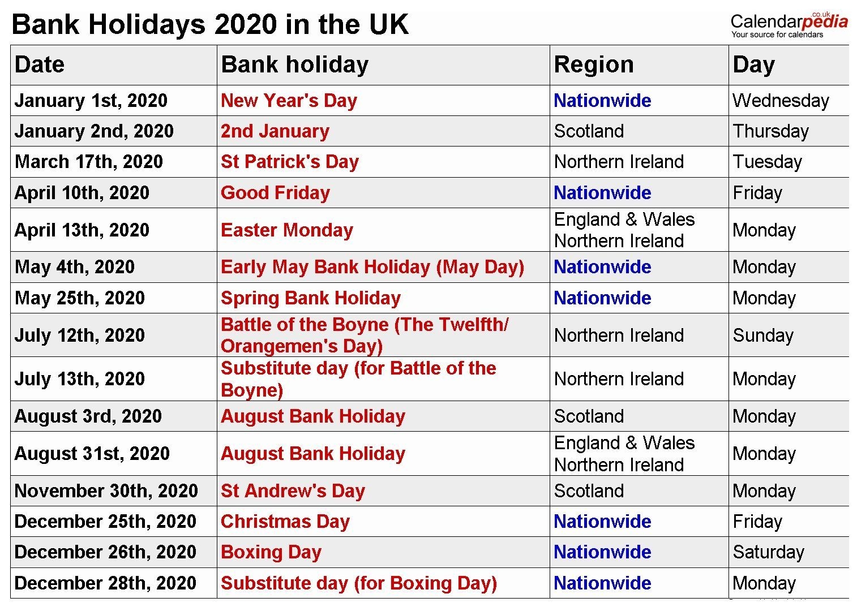Select the Region column header
This screenshot has width=857, height=611.
point(594,64)
